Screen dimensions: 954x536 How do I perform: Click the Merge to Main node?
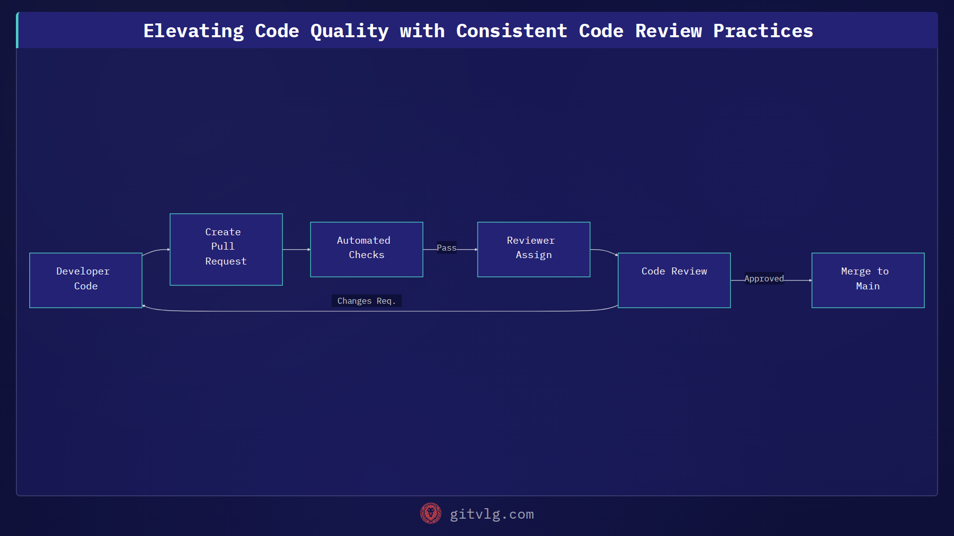pos(868,280)
